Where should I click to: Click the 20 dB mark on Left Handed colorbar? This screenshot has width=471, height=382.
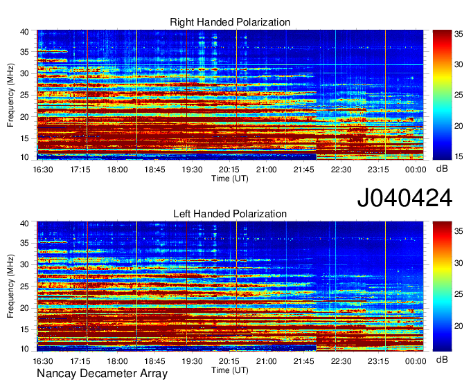[x=459, y=326]
